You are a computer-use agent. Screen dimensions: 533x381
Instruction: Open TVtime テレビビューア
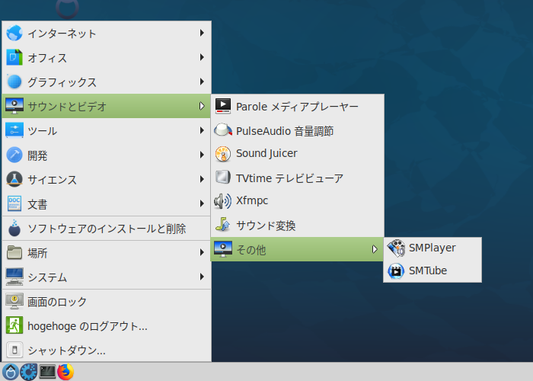pos(298,178)
